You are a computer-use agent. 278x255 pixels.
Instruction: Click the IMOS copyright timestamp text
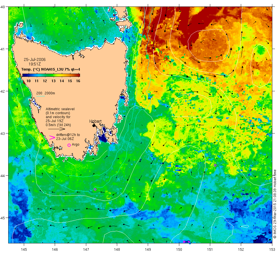pyautogui.click(x=275, y=204)
